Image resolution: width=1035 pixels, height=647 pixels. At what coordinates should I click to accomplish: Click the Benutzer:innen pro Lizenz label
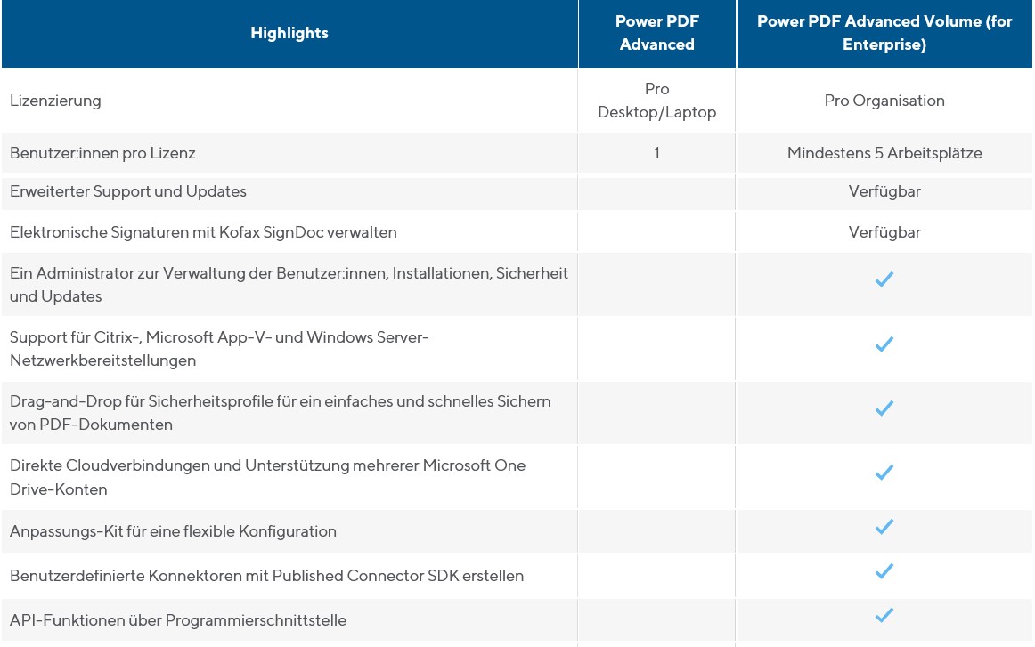coord(102,153)
